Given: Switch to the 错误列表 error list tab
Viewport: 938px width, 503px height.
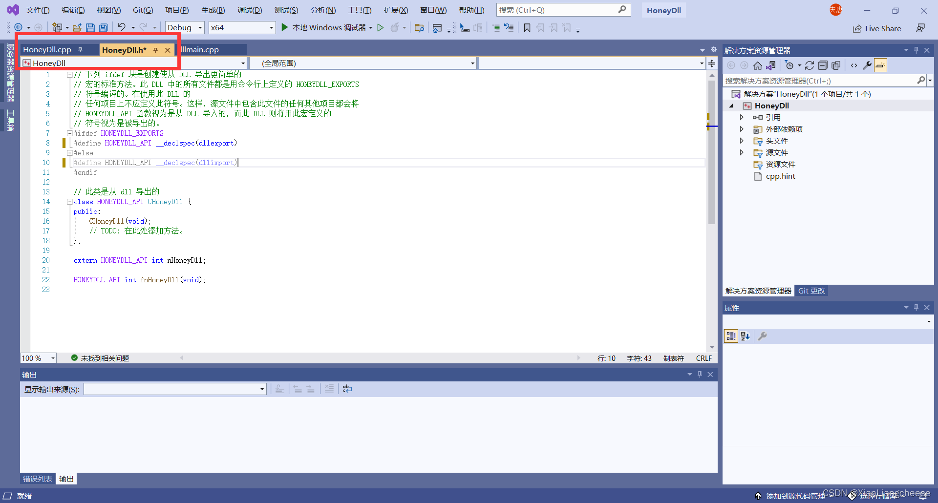Looking at the screenshot, I should coord(38,479).
